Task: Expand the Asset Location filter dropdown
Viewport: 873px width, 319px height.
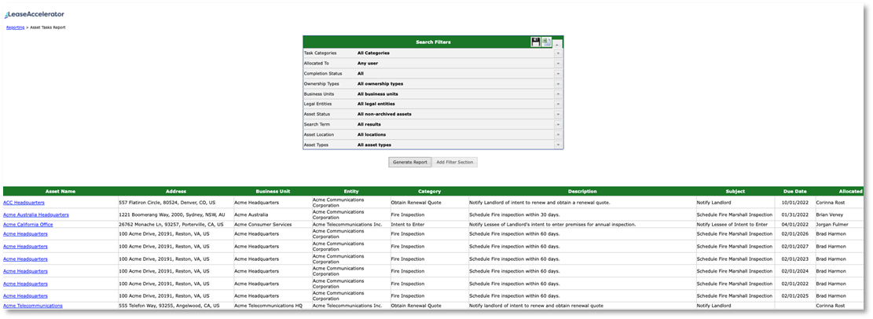Action: (558, 134)
